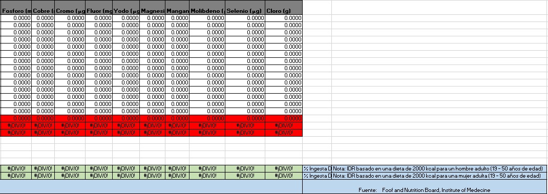
Task: Select the note about mujer adulta diet
Action: (439, 176)
